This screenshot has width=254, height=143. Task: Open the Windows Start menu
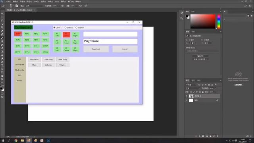click(3, 141)
